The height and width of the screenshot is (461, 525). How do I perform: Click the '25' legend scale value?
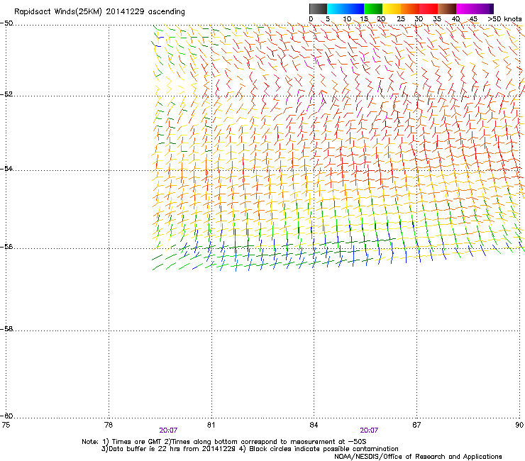point(401,19)
